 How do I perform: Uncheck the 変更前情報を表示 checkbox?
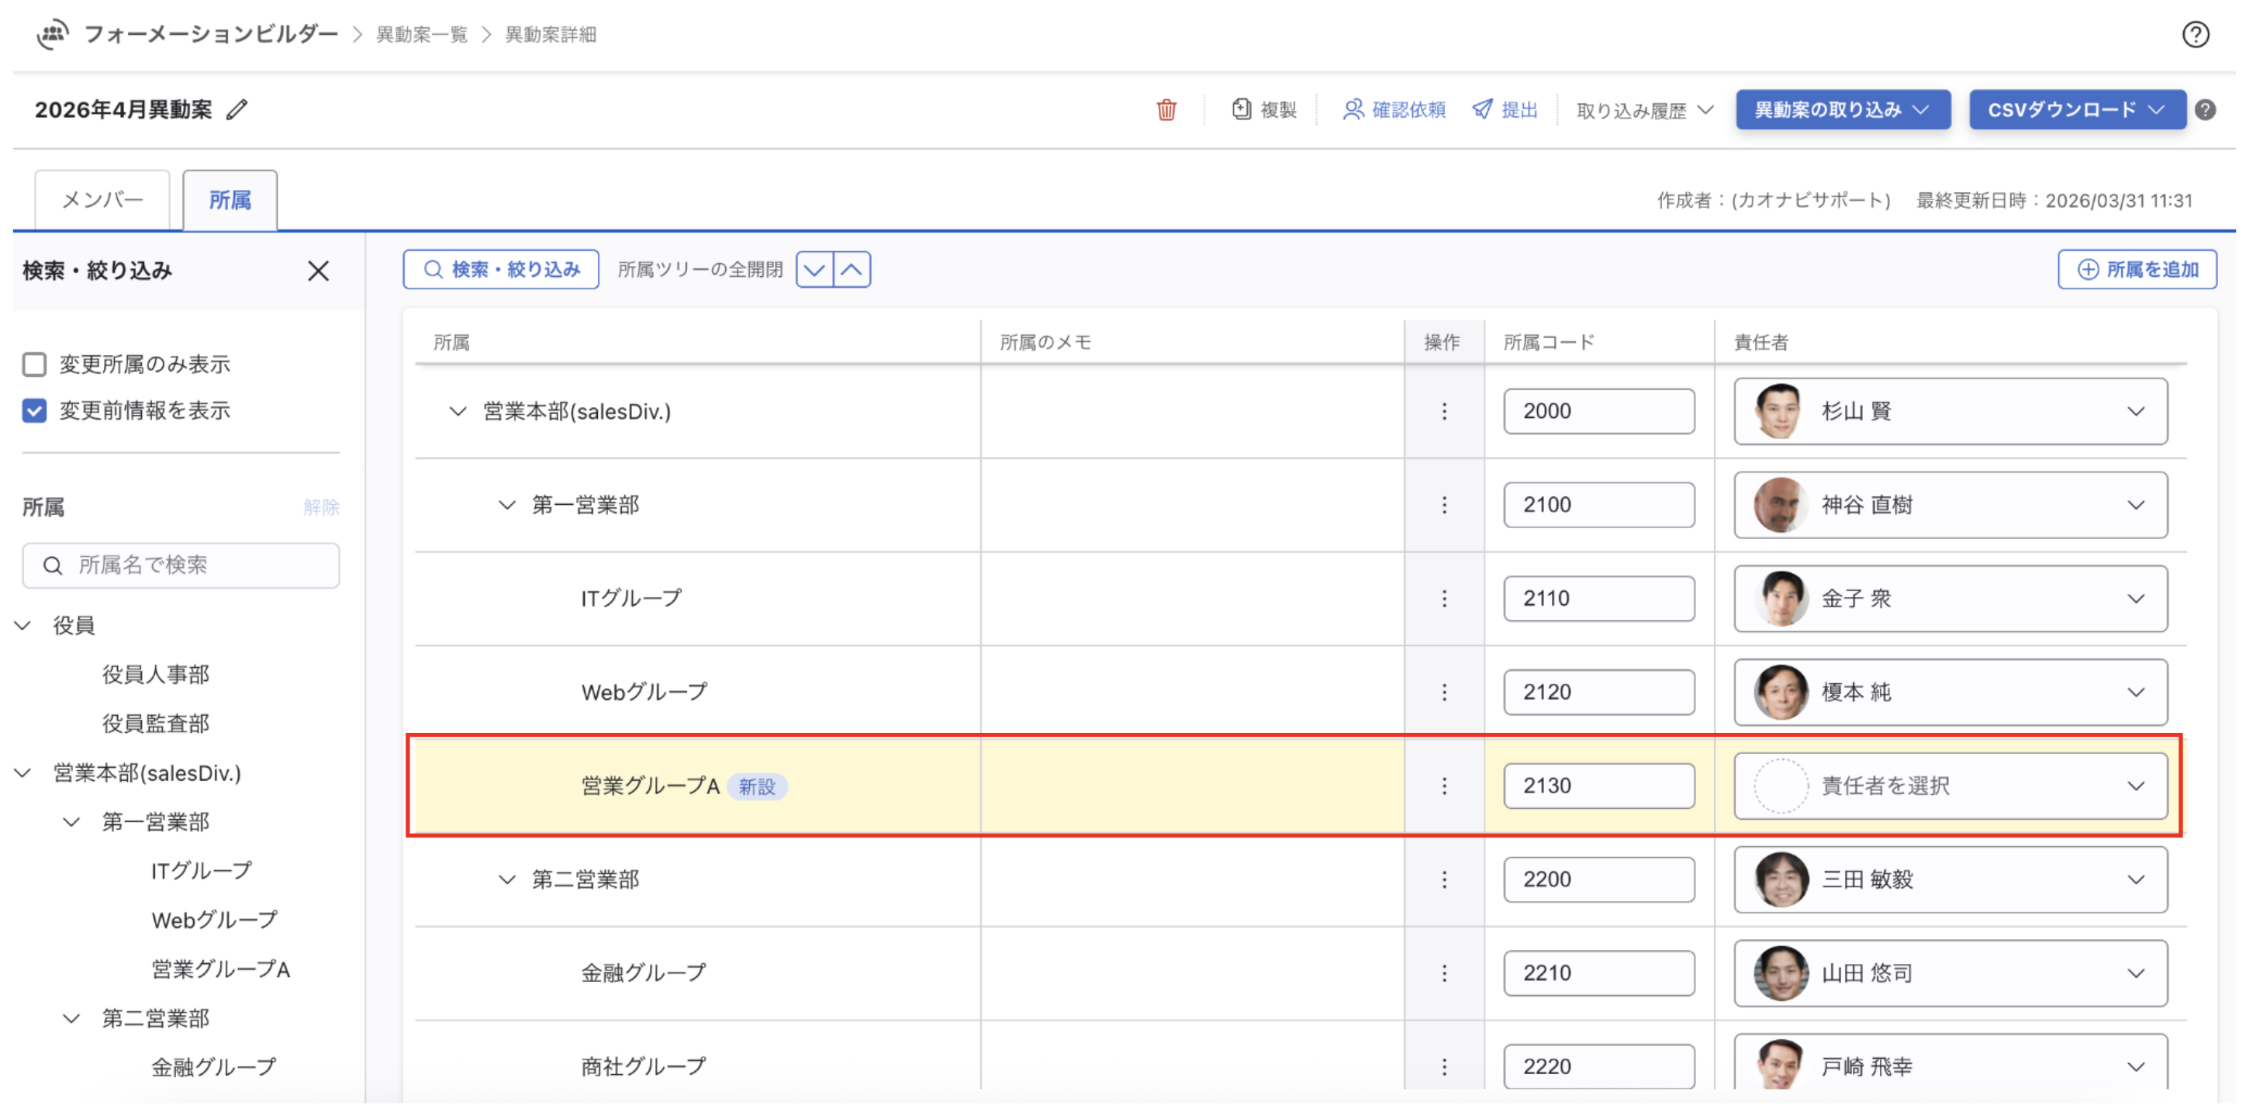(35, 409)
